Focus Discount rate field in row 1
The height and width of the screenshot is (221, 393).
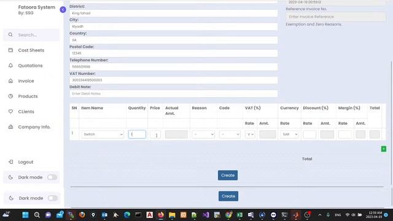(309, 134)
